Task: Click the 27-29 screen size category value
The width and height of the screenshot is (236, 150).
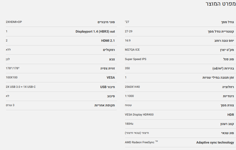Action: pos(129,31)
